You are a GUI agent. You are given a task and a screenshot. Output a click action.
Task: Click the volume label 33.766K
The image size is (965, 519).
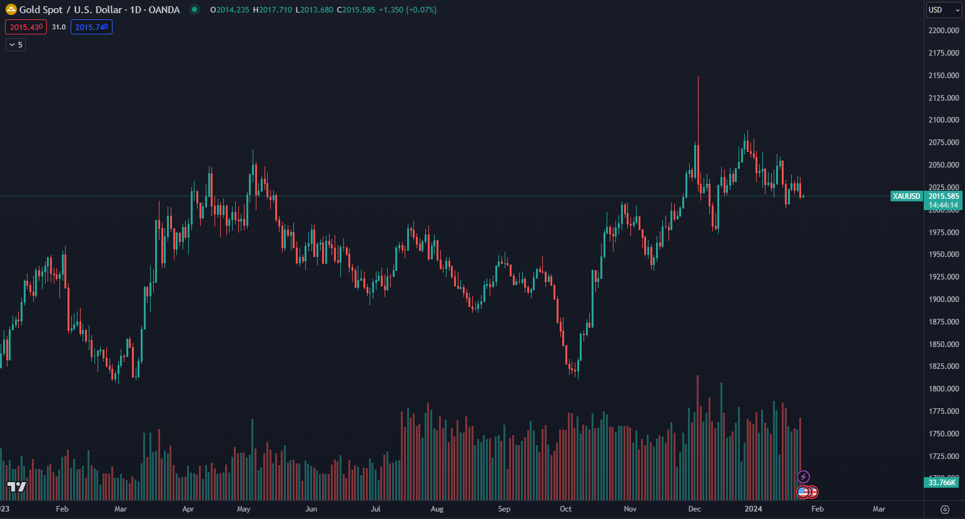click(942, 483)
